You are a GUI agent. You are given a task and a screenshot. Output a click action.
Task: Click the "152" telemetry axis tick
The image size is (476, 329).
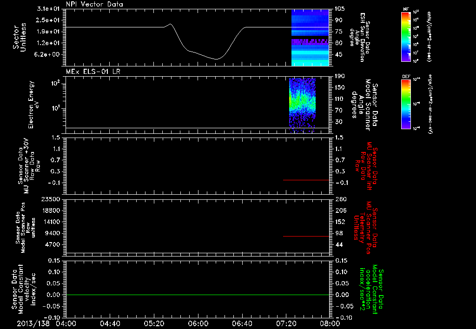point(341,222)
